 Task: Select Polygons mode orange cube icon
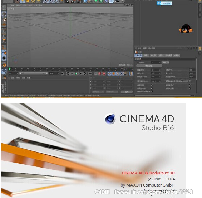coord(4,40)
